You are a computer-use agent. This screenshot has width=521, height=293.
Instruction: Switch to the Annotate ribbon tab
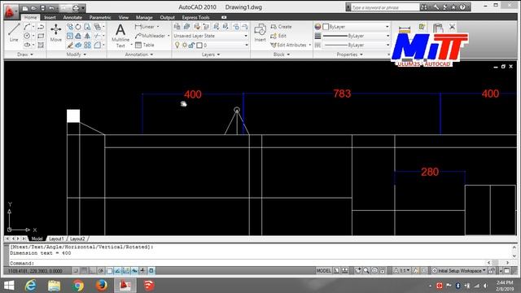[x=72, y=17]
